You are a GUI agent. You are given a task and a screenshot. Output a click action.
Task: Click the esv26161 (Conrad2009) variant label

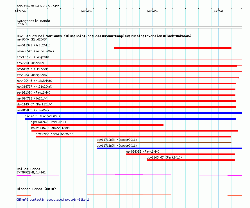tap(42, 116)
